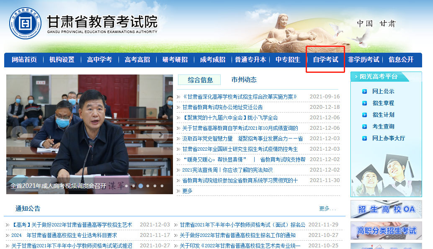Open 甘肃省教育考试院办公地址变迁公告 article

coord(223,108)
